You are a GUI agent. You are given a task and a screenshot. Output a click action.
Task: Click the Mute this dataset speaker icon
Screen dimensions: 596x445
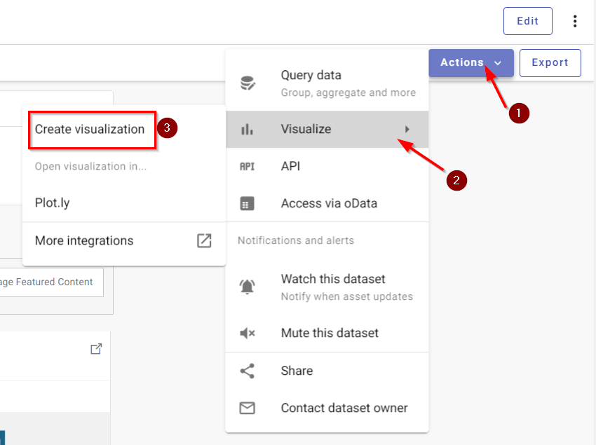coord(248,334)
